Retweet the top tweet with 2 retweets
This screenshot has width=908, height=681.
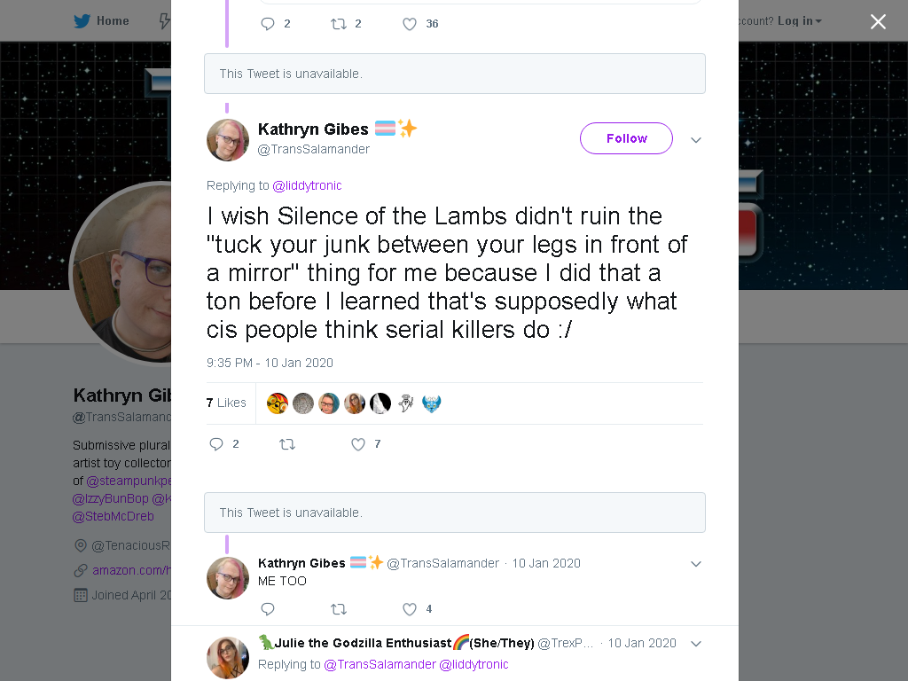point(338,24)
